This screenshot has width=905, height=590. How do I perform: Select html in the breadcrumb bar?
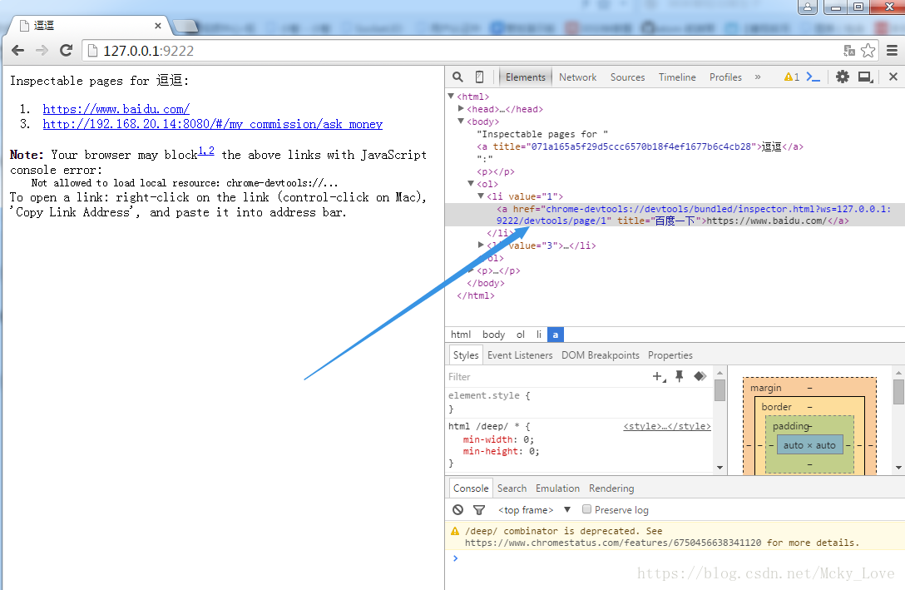click(461, 335)
